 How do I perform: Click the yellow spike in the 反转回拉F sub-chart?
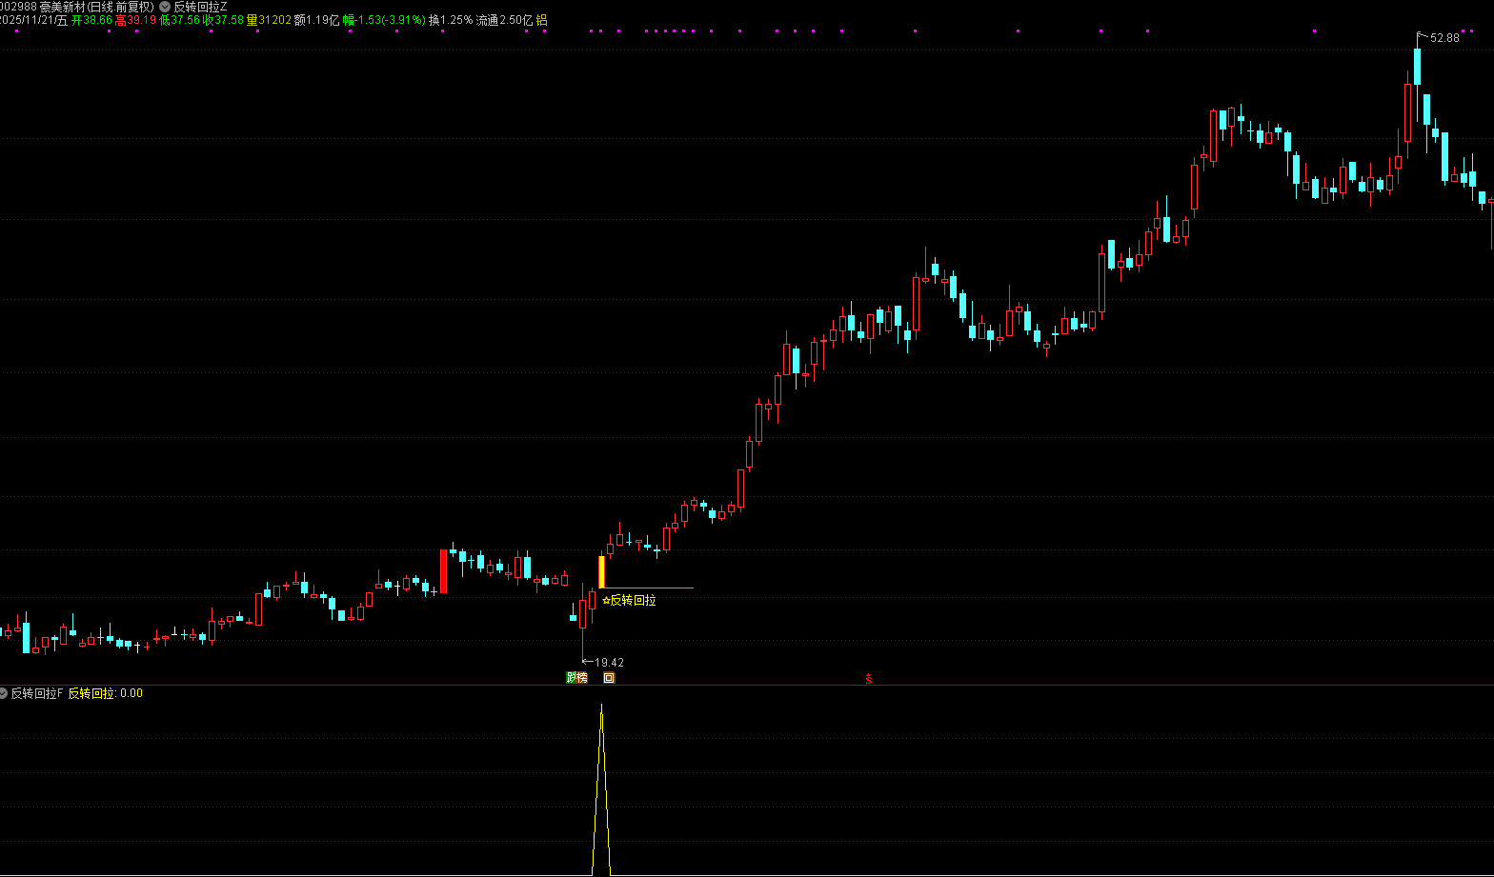(x=601, y=790)
